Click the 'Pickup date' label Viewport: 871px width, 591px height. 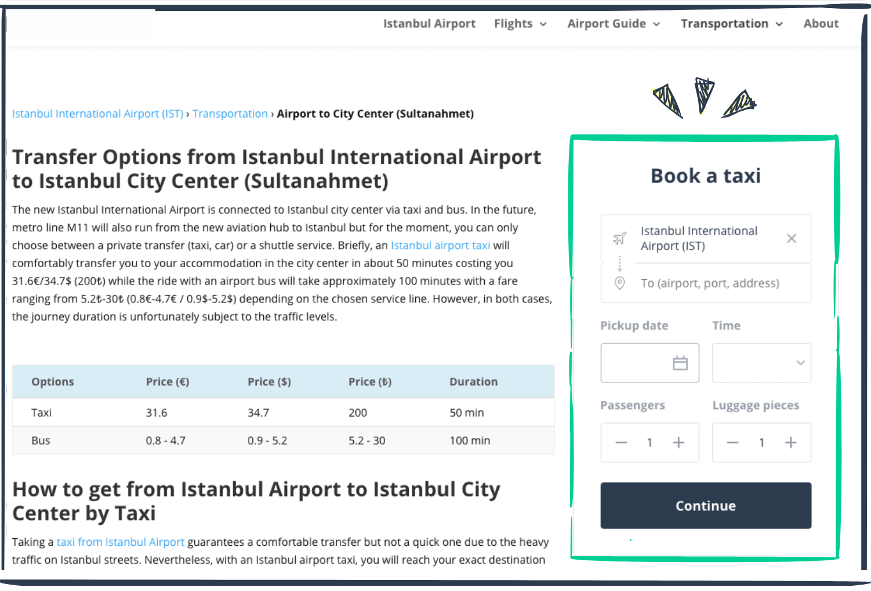pyautogui.click(x=634, y=326)
